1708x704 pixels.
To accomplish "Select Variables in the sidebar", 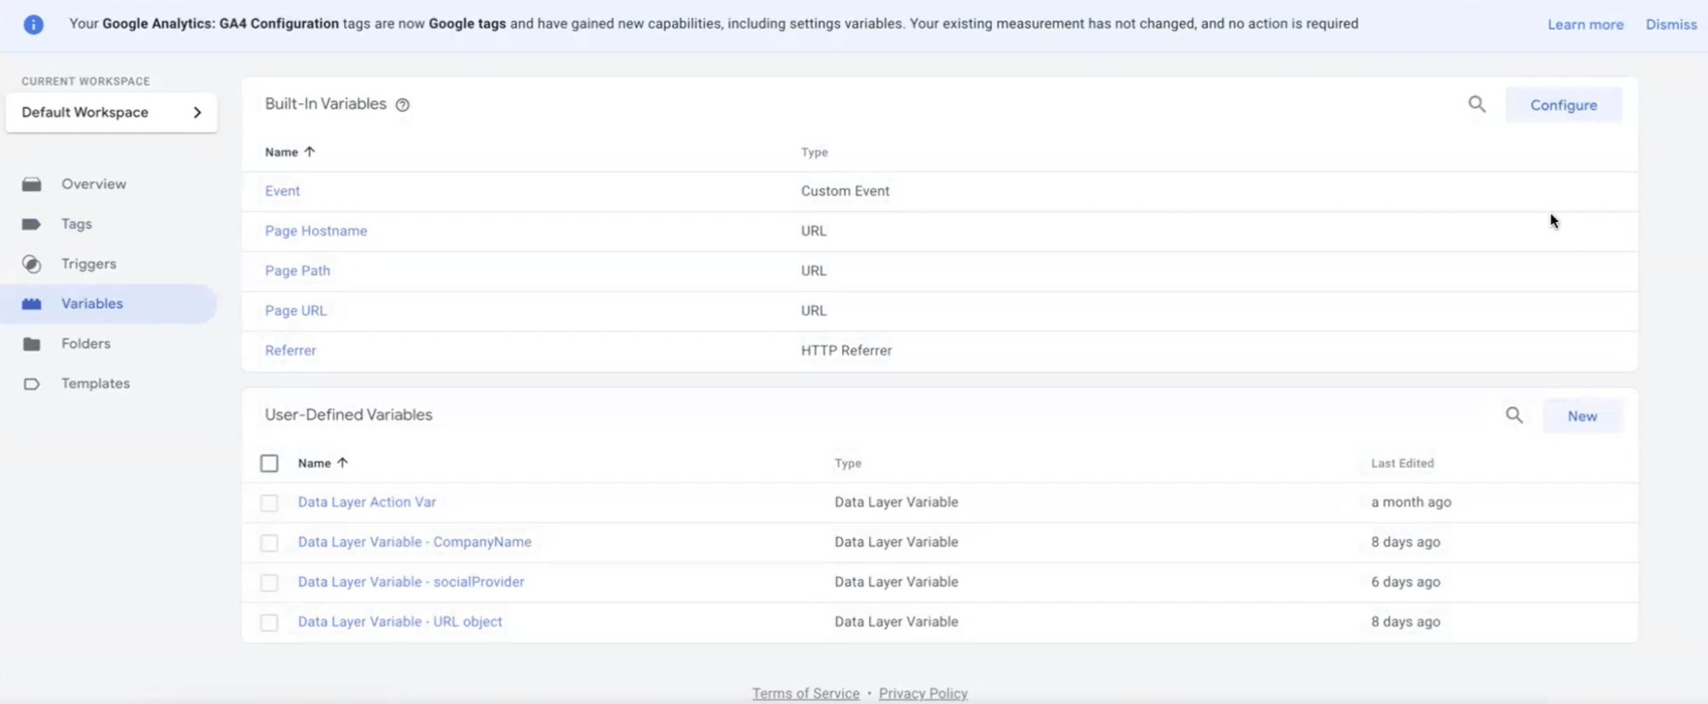I will [92, 304].
